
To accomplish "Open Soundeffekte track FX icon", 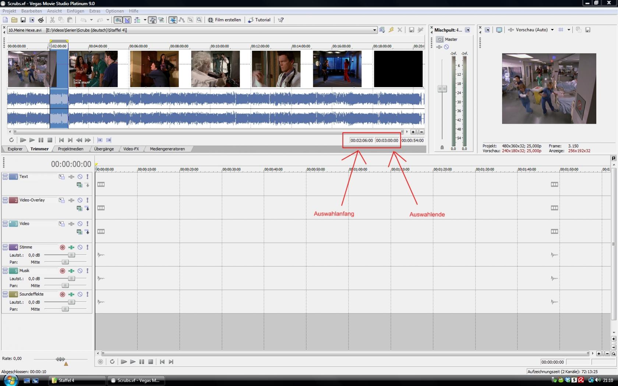I will 71,294.
